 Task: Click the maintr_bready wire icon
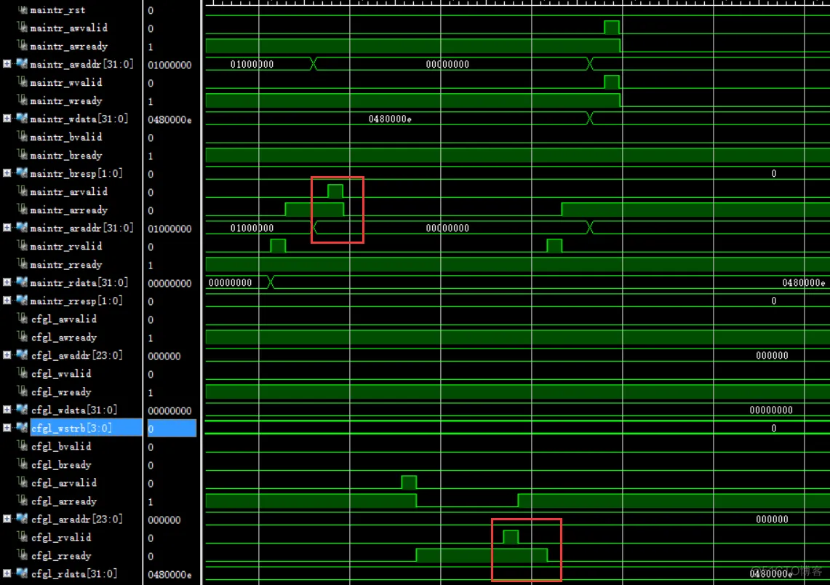[x=23, y=155]
